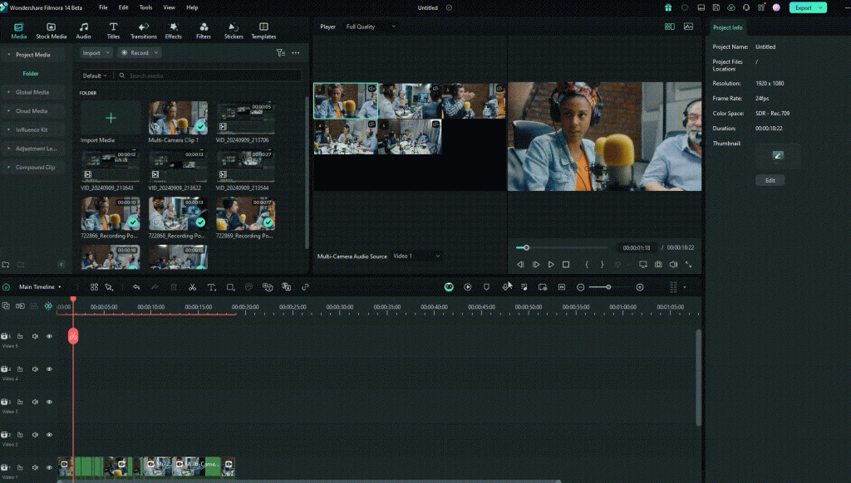851x483 pixels.
Task: Open the File menu
Action: click(x=103, y=7)
